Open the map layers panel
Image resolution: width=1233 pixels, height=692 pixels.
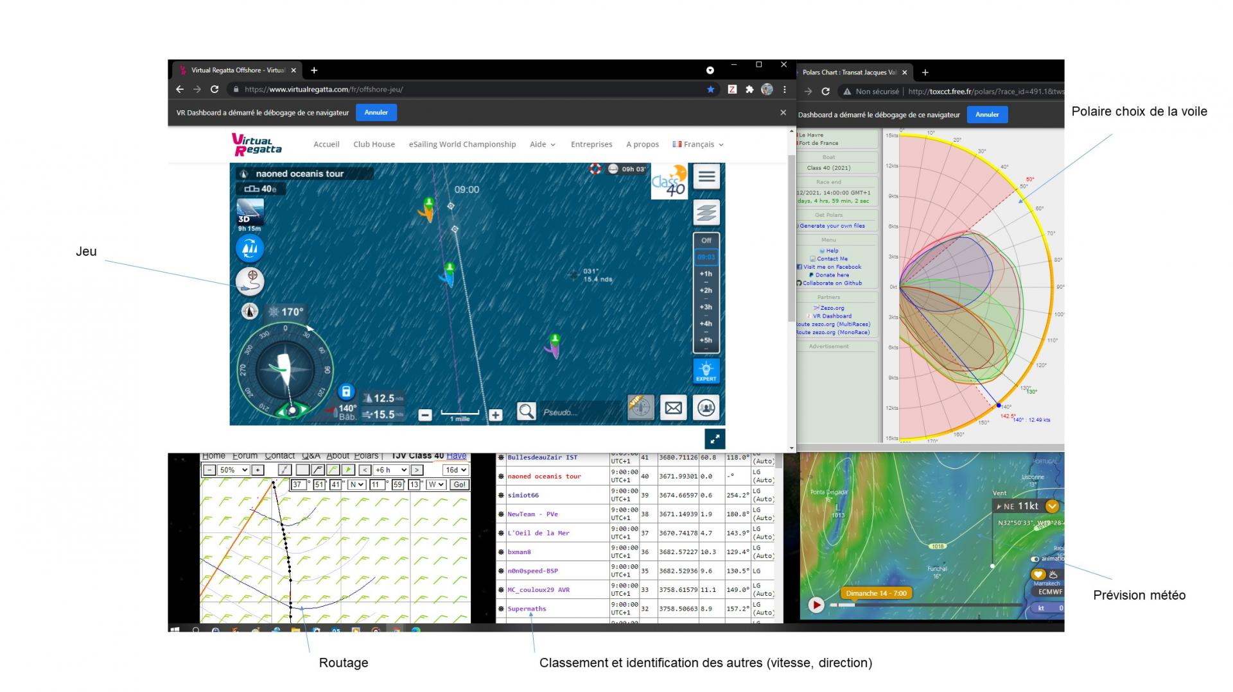[706, 212]
